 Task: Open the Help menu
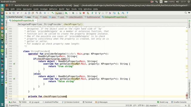click(95, 9)
